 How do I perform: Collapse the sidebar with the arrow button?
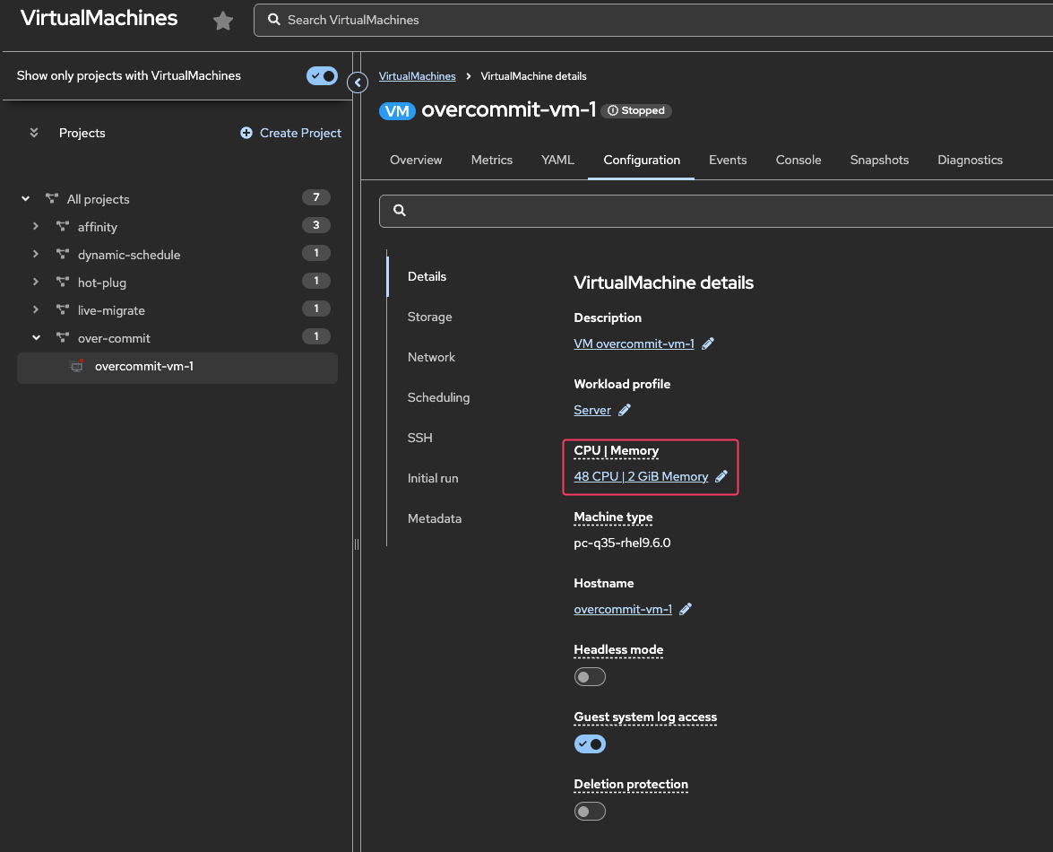[358, 83]
